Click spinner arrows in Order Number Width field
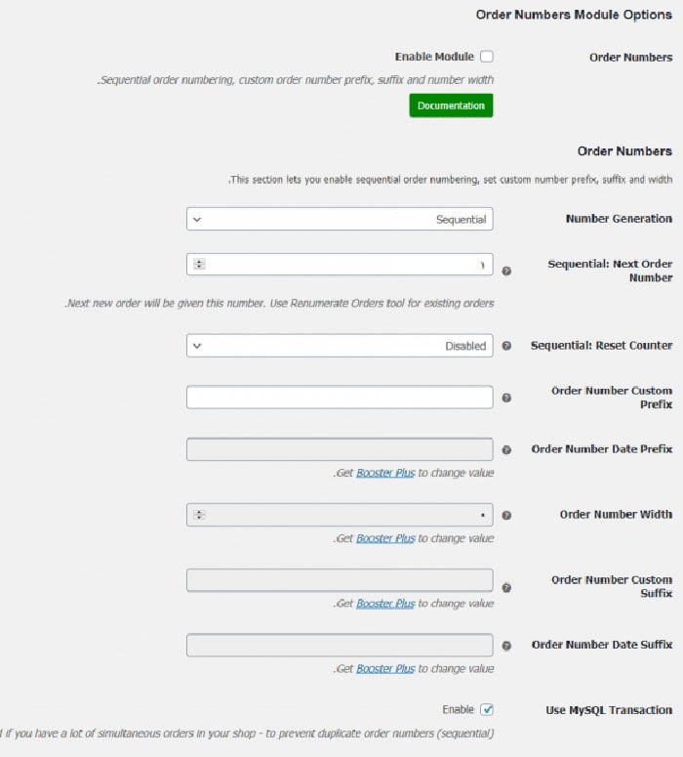Image resolution: width=683 pixels, height=757 pixels. [199, 515]
